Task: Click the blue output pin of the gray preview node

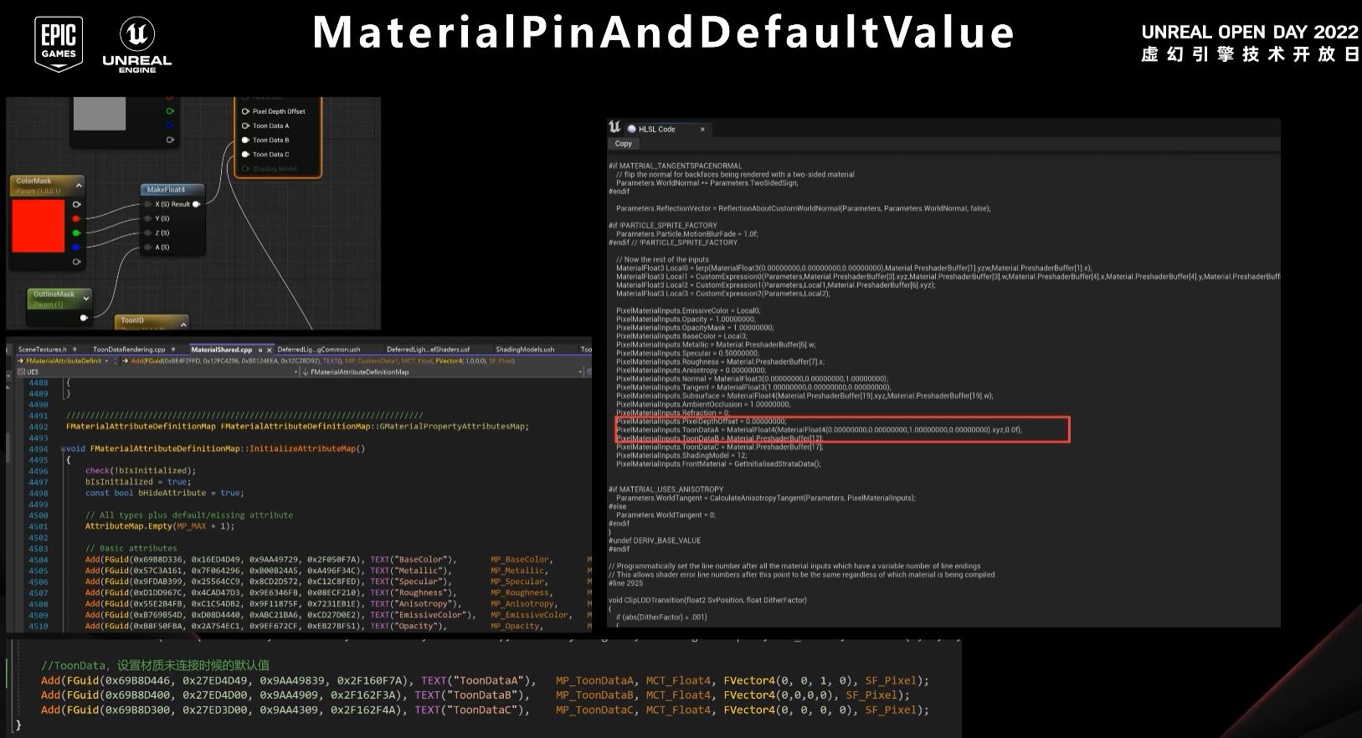Action: [170, 125]
